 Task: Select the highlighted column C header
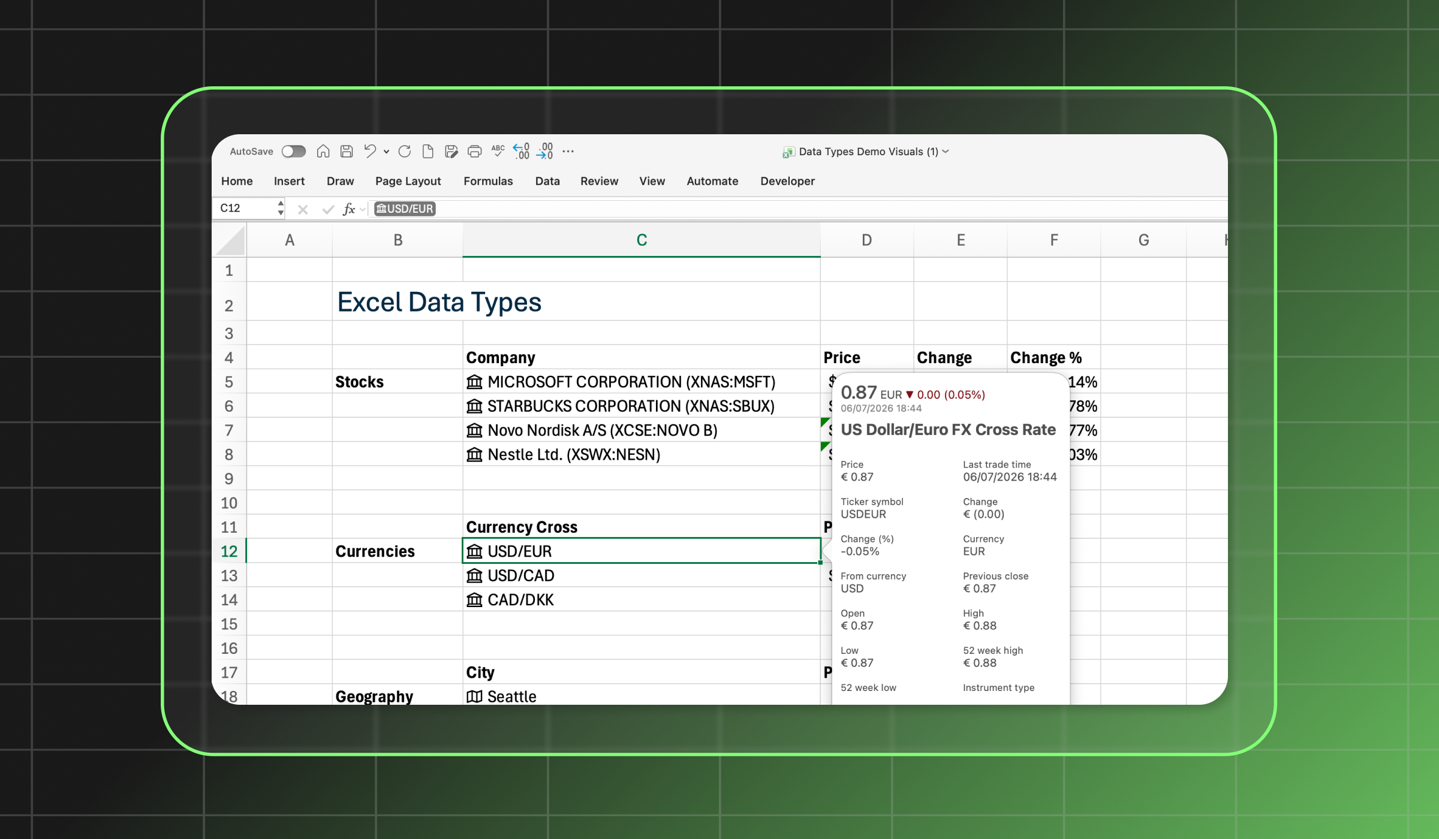coord(642,240)
